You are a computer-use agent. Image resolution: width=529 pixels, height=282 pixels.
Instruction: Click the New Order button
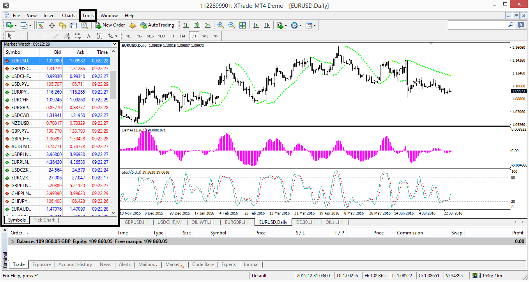point(110,25)
